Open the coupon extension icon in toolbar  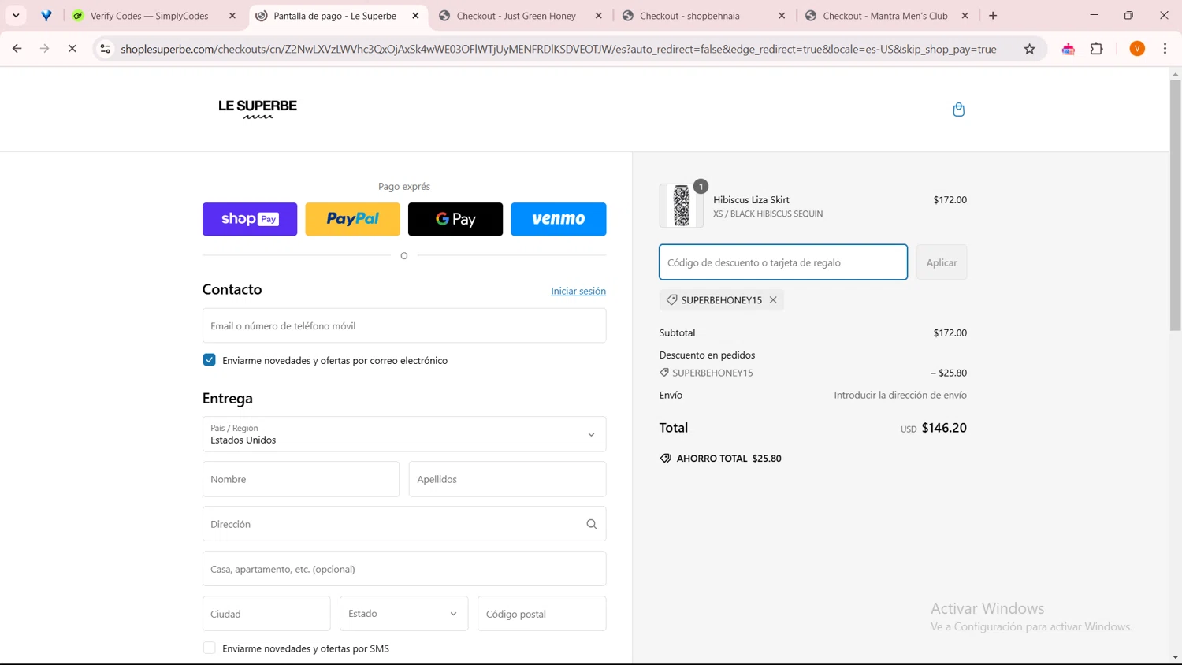click(x=1069, y=49)
